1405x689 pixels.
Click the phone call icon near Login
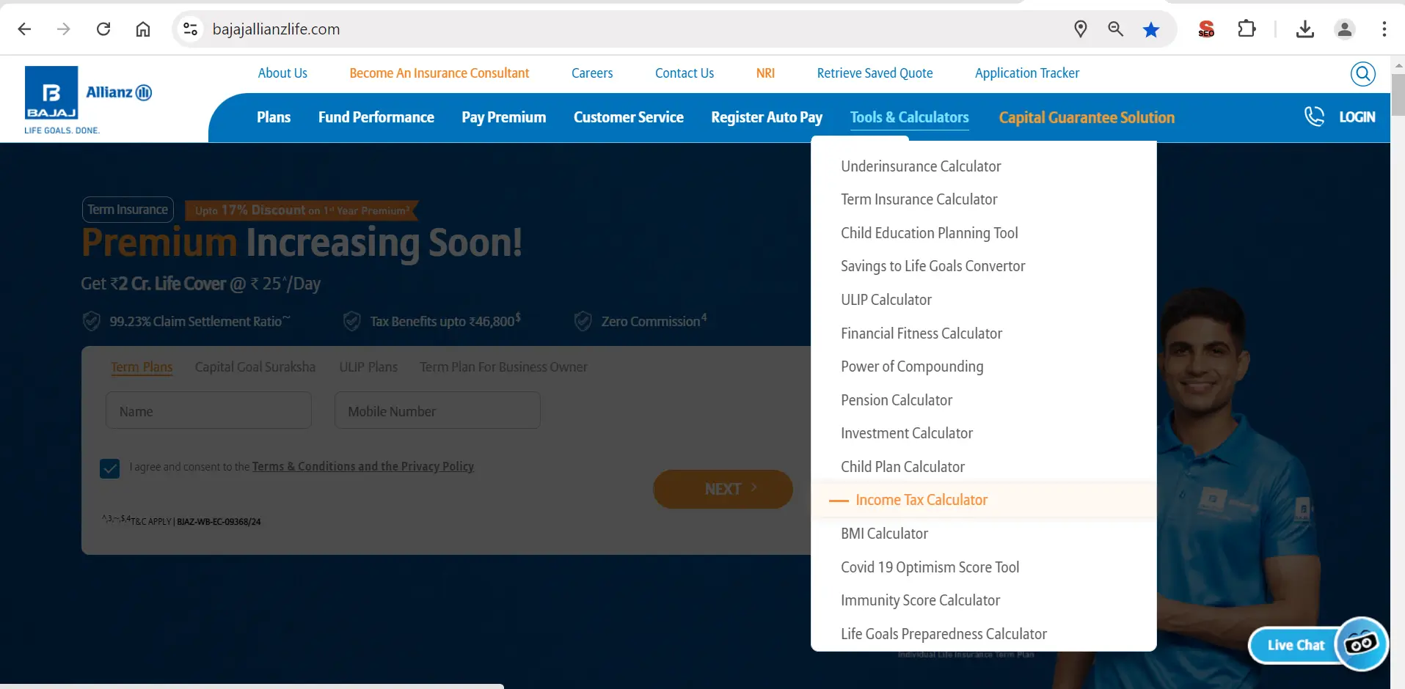click(x=1314, y=117)
